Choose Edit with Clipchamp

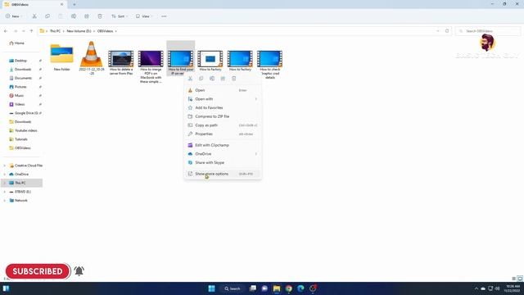coord(223,145)
